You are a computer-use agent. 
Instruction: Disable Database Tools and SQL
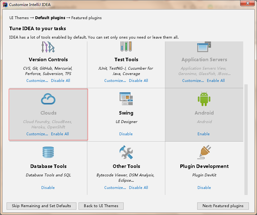pyautogui.click(x=48, y=188)
